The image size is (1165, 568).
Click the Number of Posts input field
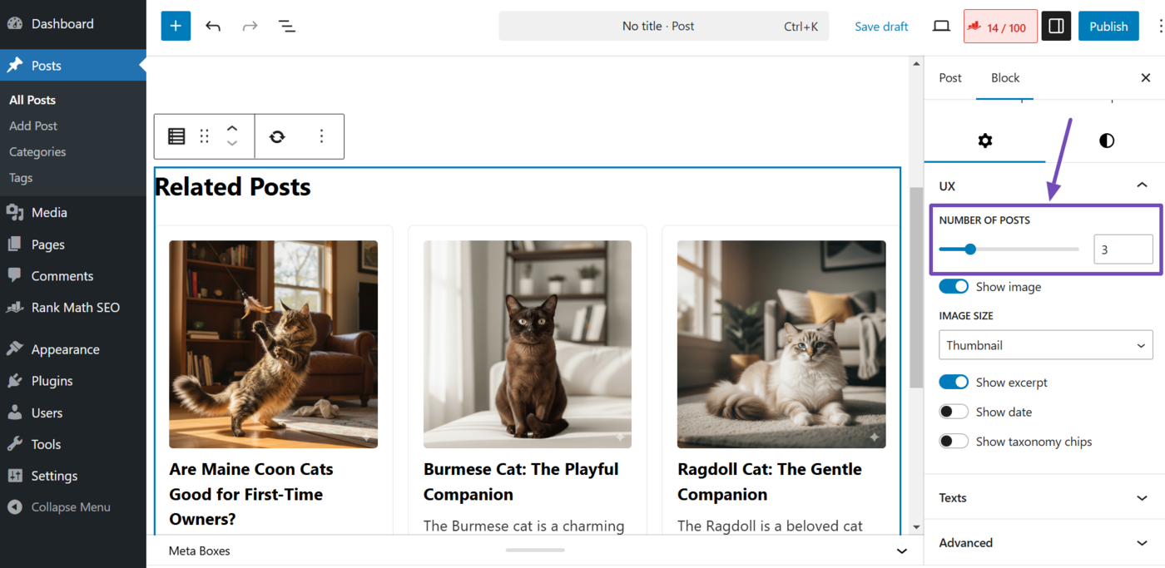(1123, 249)
